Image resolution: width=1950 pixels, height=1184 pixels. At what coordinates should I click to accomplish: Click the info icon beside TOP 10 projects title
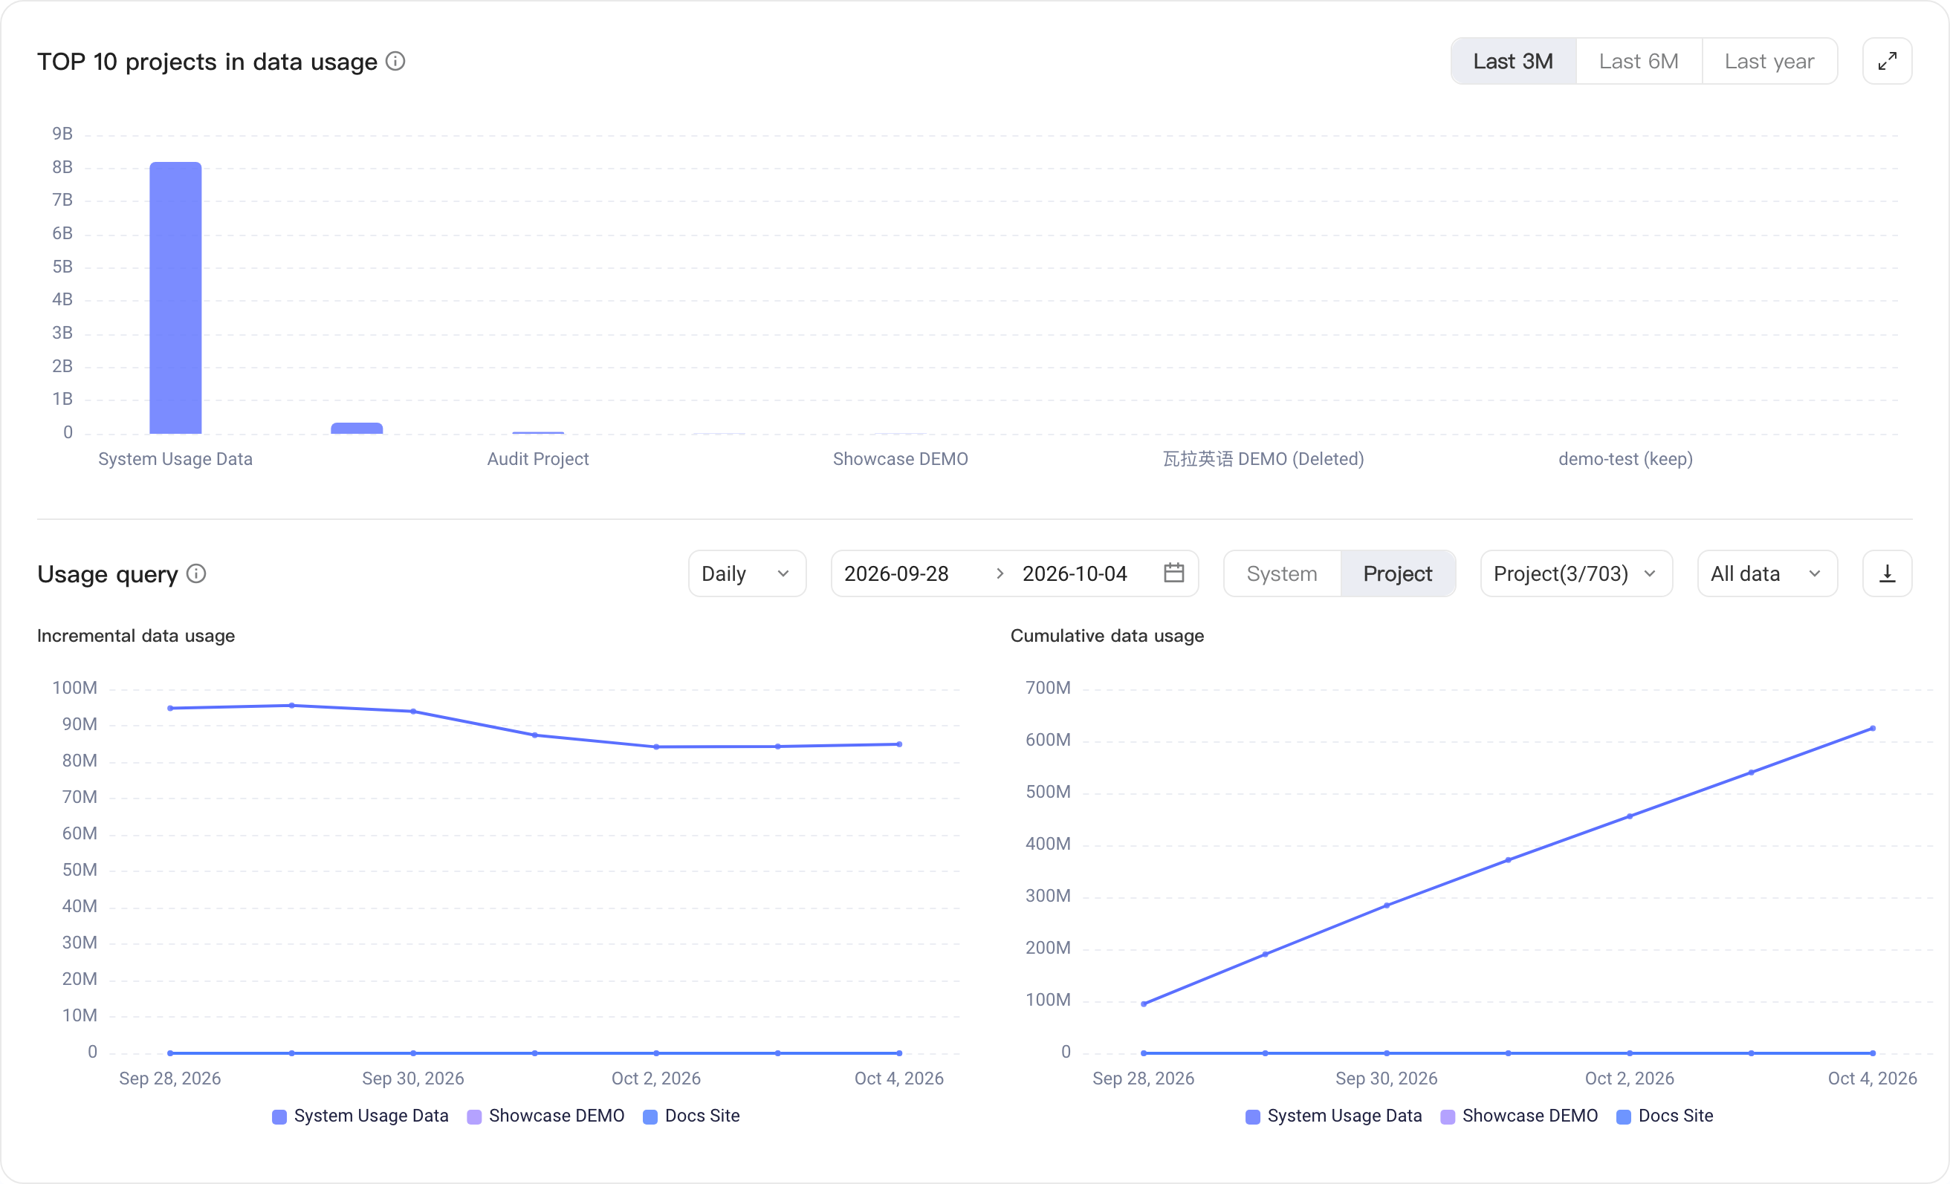coord(395,61)
